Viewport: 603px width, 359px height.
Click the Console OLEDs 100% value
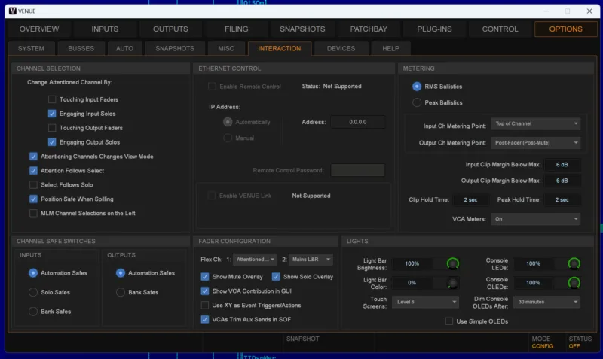(533, 283)
